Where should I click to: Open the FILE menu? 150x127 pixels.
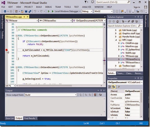(x=3, y=7)
